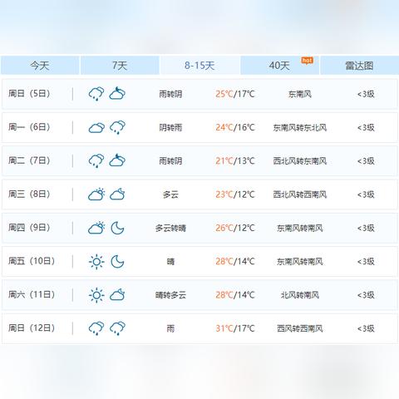The width and height of the screenshot is (399, 399).
Task: Select the date label 周三 (8日)
Action: click(29, 195)
